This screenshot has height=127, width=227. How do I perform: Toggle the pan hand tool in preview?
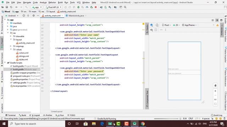(215, 85)
